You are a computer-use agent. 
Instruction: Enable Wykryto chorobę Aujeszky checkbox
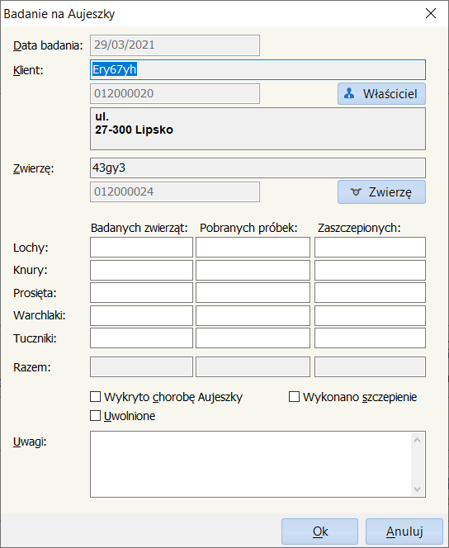pyautogui.click(x=96, y=397)
